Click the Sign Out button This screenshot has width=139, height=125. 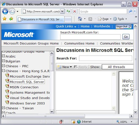click(124, 27)
